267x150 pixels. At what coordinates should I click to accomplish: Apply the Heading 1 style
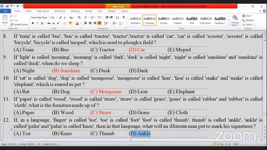tap(220, 20)
